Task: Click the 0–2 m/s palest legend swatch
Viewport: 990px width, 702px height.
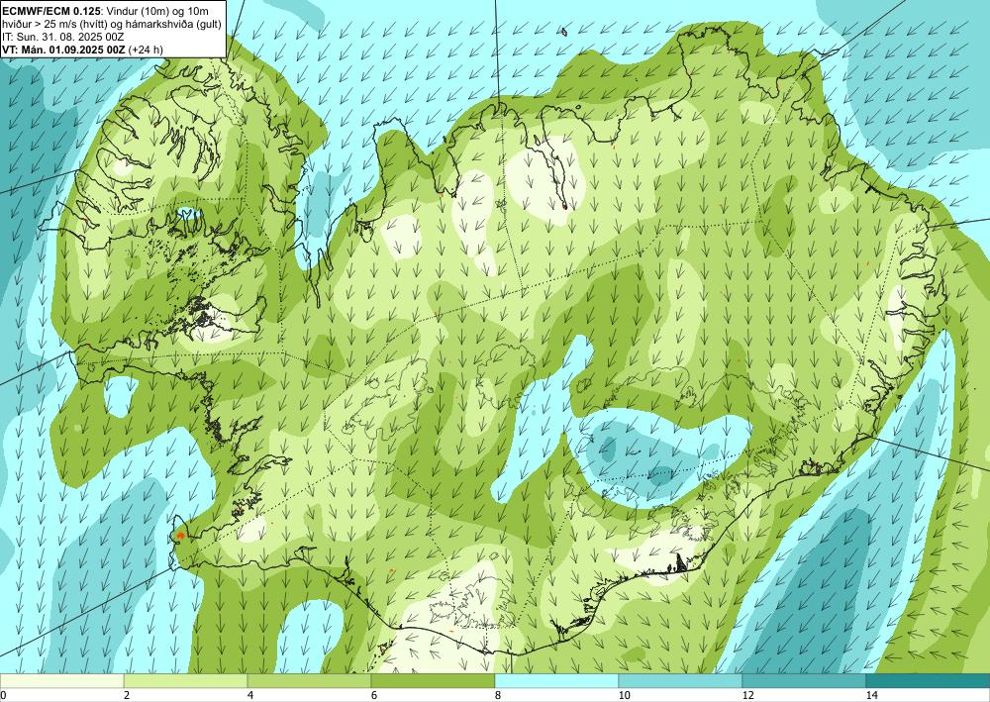Action: coord(61,680)
